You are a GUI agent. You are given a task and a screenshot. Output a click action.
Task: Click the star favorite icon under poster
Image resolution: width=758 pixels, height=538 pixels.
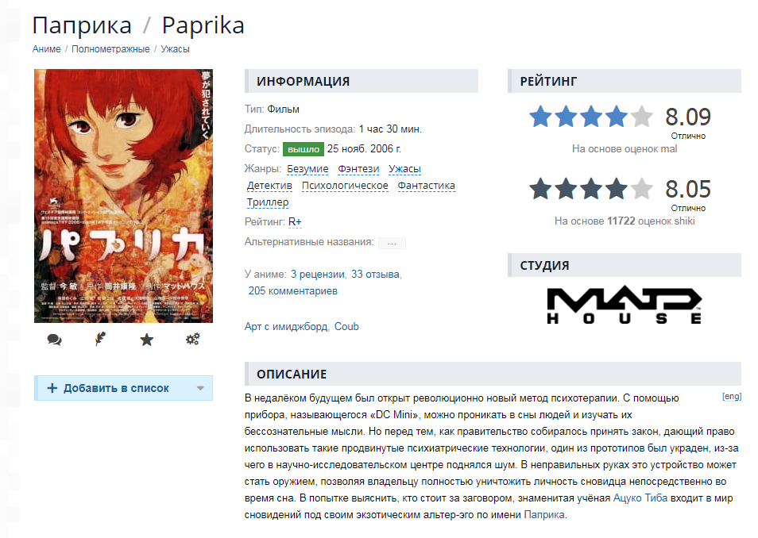click(146, 340)
